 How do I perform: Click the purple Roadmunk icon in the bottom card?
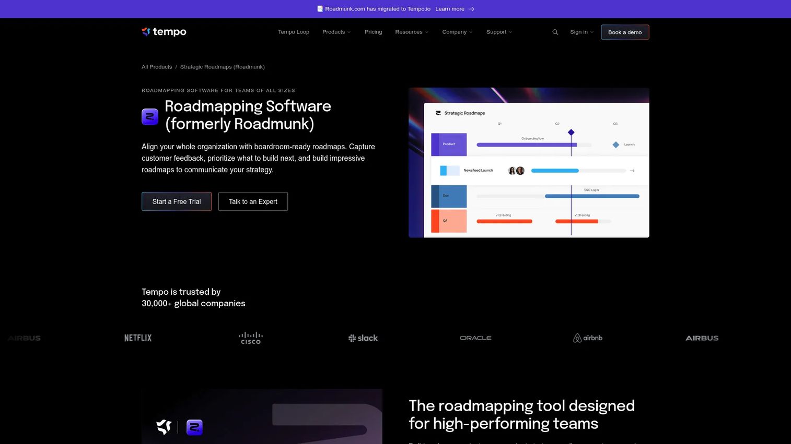pyautogui.click(x=194, y=427)
